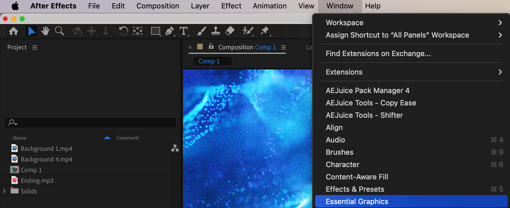Open the Effect menu
Screen dimensions: 510x208
coord(231,6)
